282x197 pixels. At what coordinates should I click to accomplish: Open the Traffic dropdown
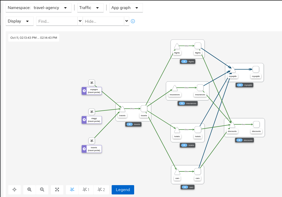90,8
